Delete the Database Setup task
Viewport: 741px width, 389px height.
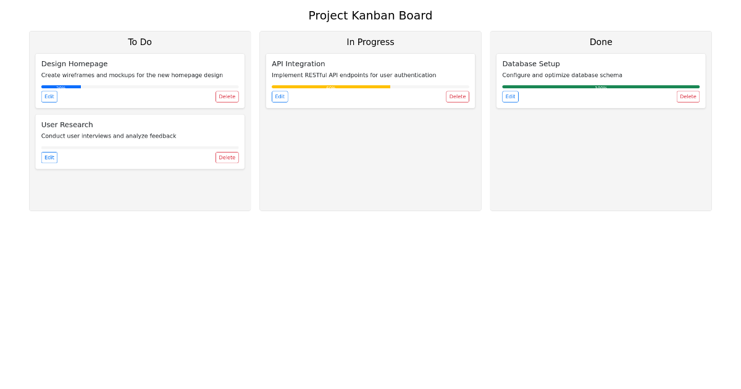688,96
